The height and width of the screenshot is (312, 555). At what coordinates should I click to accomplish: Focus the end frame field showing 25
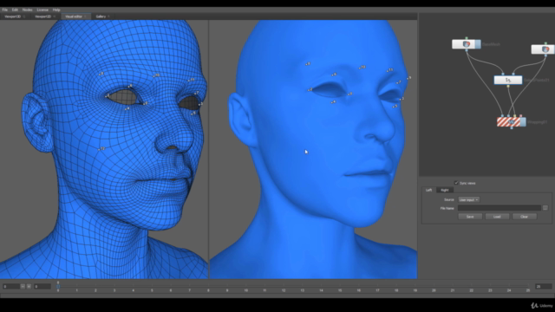544,286
